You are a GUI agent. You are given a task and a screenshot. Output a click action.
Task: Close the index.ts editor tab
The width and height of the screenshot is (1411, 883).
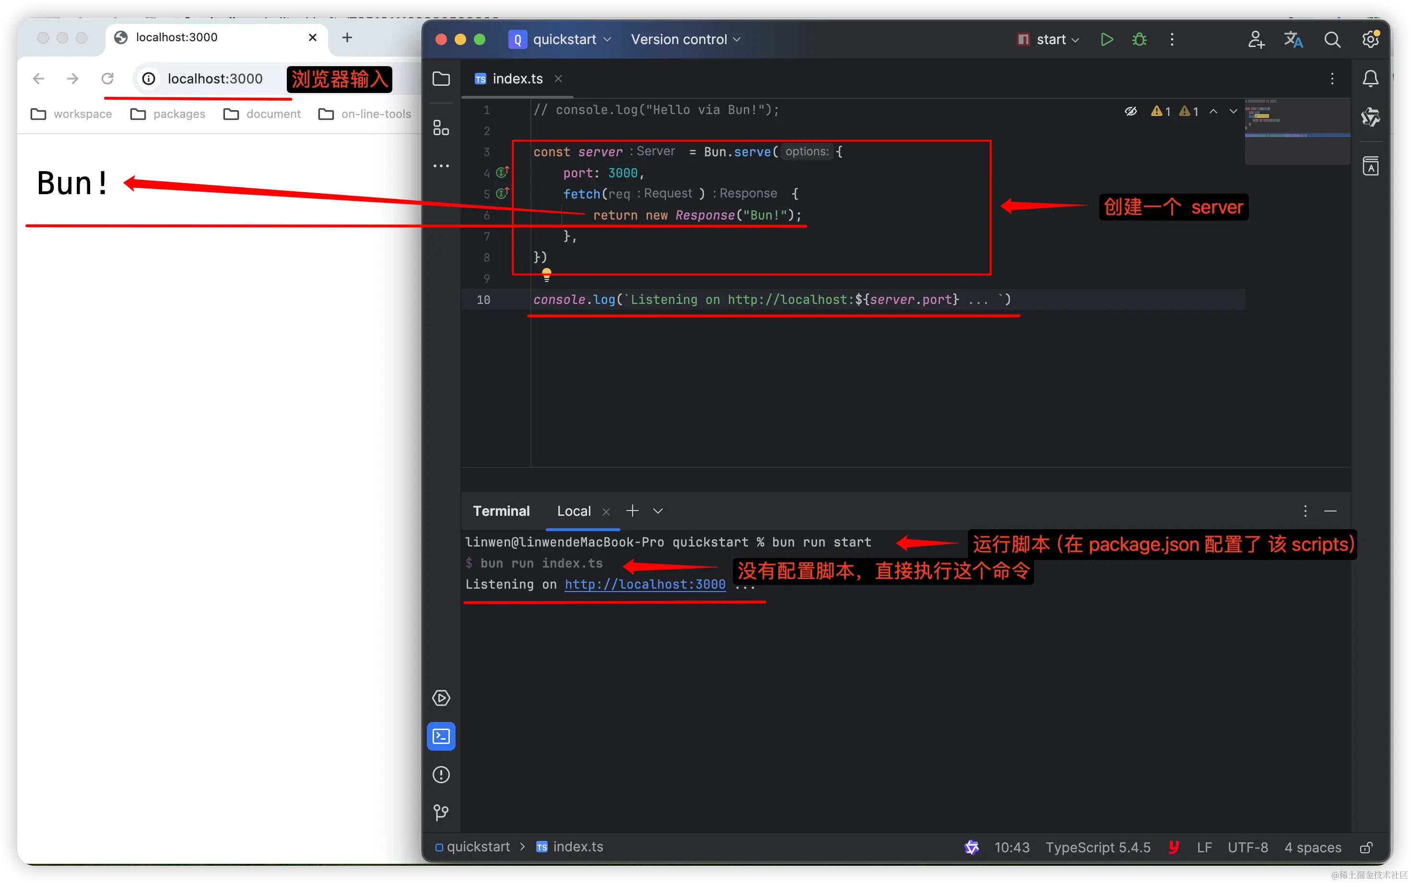pos(558,79)
